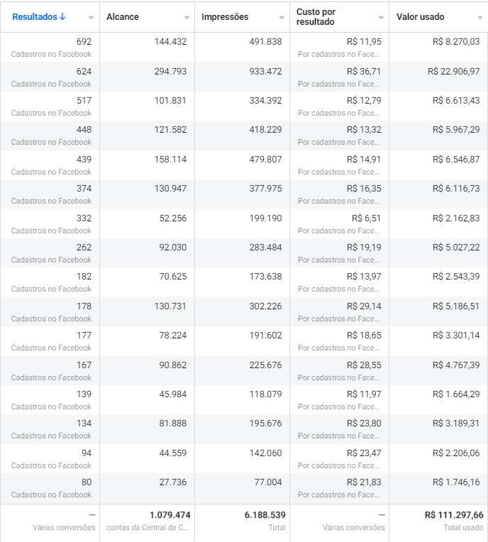Open the Valor usado column dropdown arrow

(x=479, y=18)
